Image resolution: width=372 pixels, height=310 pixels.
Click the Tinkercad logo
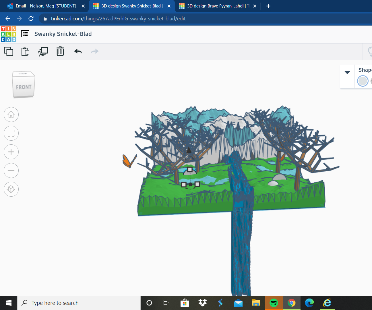click(x=9, y=34)
